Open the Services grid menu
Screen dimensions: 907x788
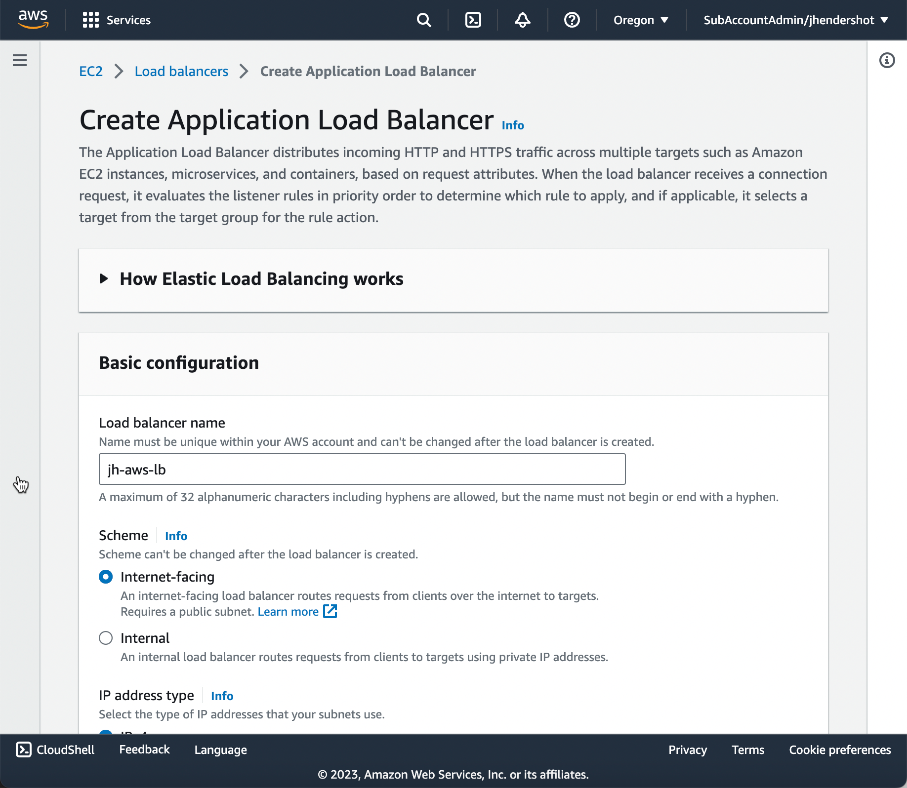point(117,20)
